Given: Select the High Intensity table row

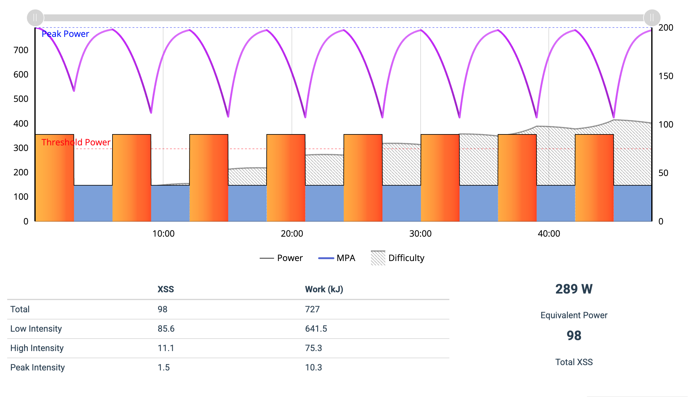Looking at the screenshot, I should (x=37, y=348).
